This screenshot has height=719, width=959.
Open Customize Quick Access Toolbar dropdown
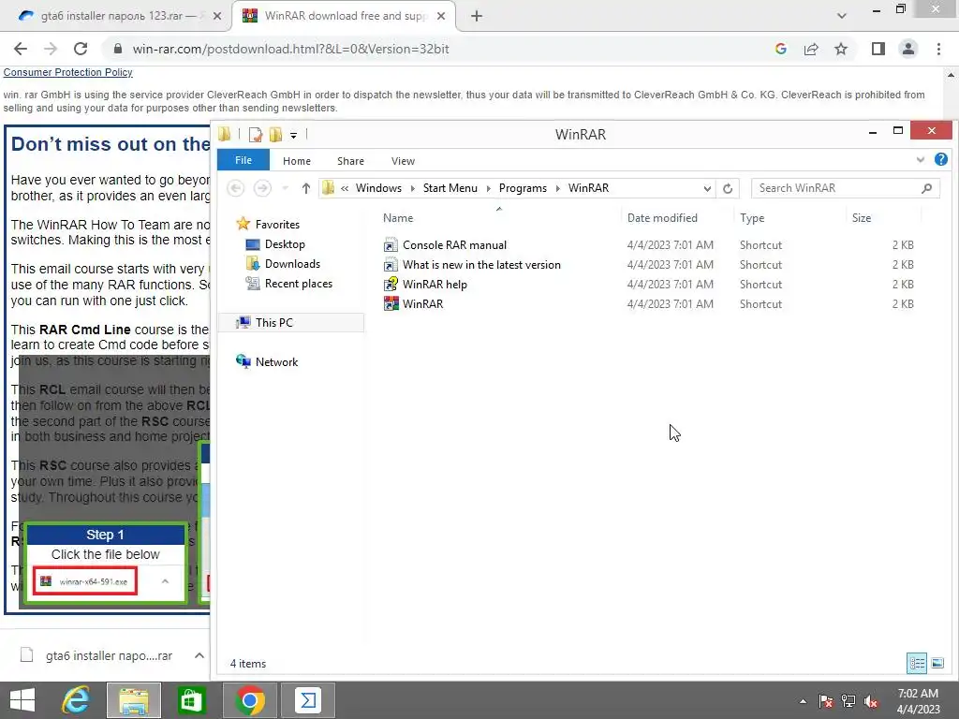pyautogui.click(x=293, y=135)
